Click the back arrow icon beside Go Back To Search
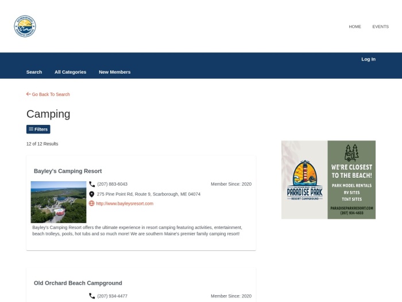402x302 pixels. (x=29, y=94)
